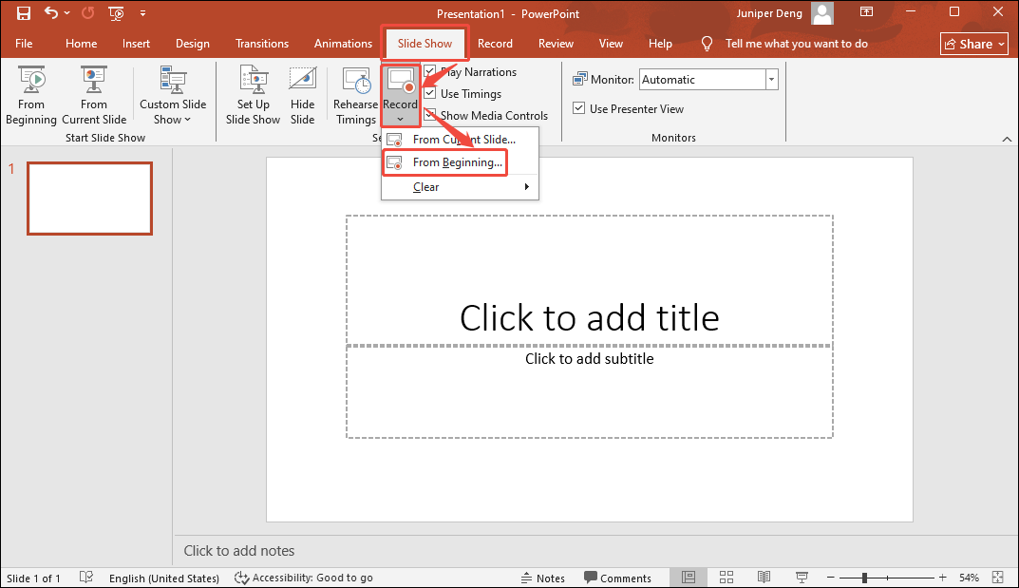Click the Share button
The width and height of the screenshot is (1019, 588).
coord(973,43)
